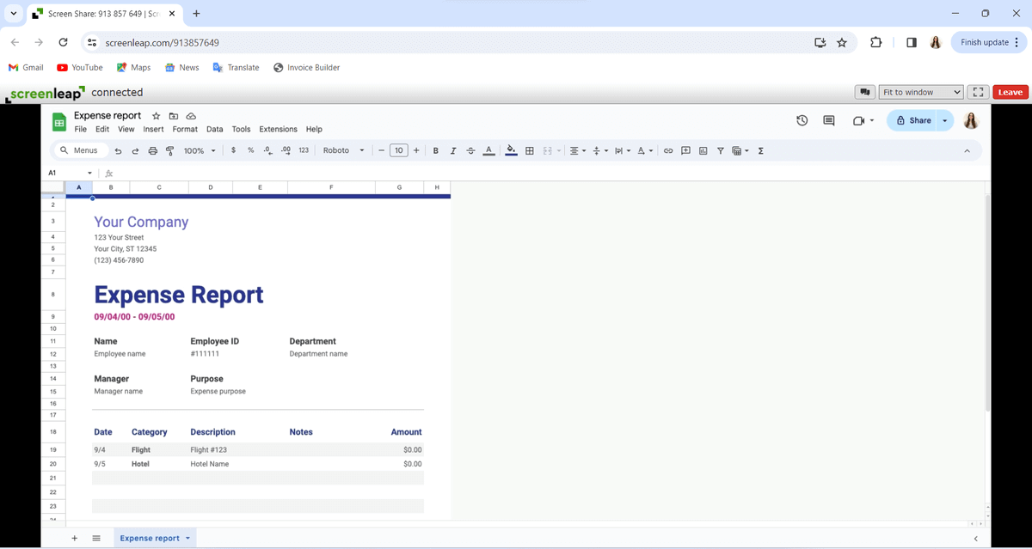This screenshot has height=549, width=1032.
Task: Click the Share button
Action: tap(913, 120)
